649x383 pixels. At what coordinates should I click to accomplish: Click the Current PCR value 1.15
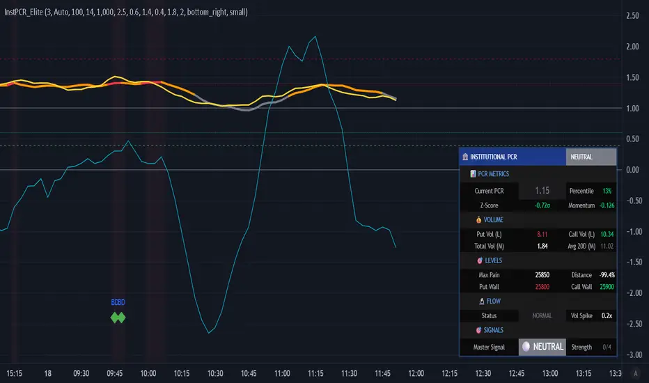click(x=542, y=190)
